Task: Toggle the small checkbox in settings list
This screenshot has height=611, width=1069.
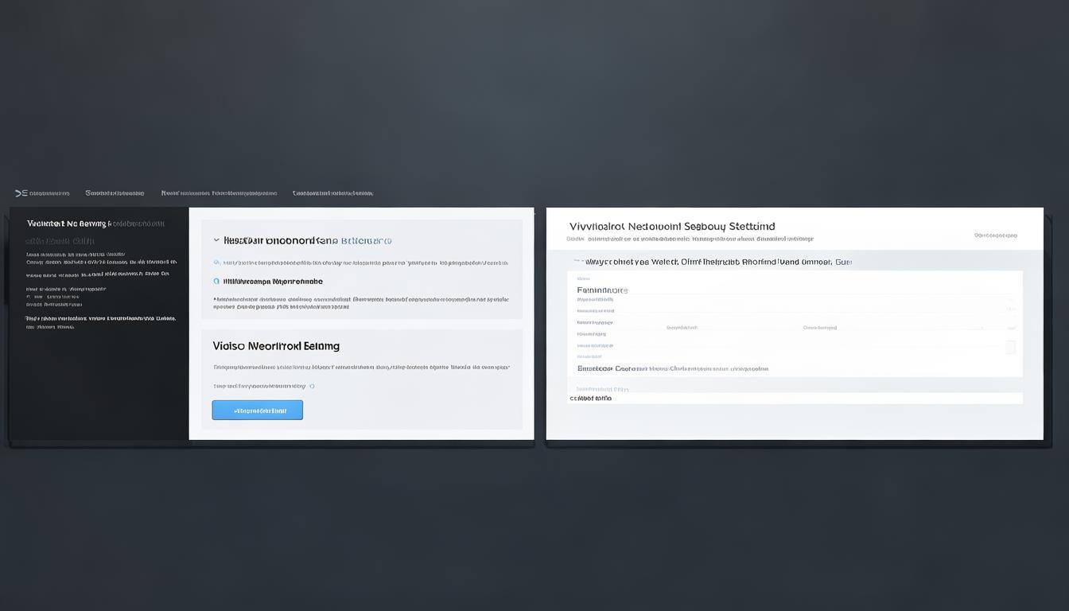Action: (x=1010, y=347)
